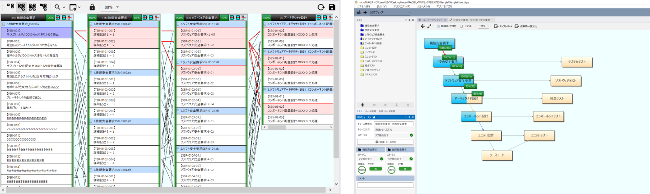The width and height of the screenshot is (650, 194).
Task: Select the connector line tool in map toolbar
Action: [429, 27]
